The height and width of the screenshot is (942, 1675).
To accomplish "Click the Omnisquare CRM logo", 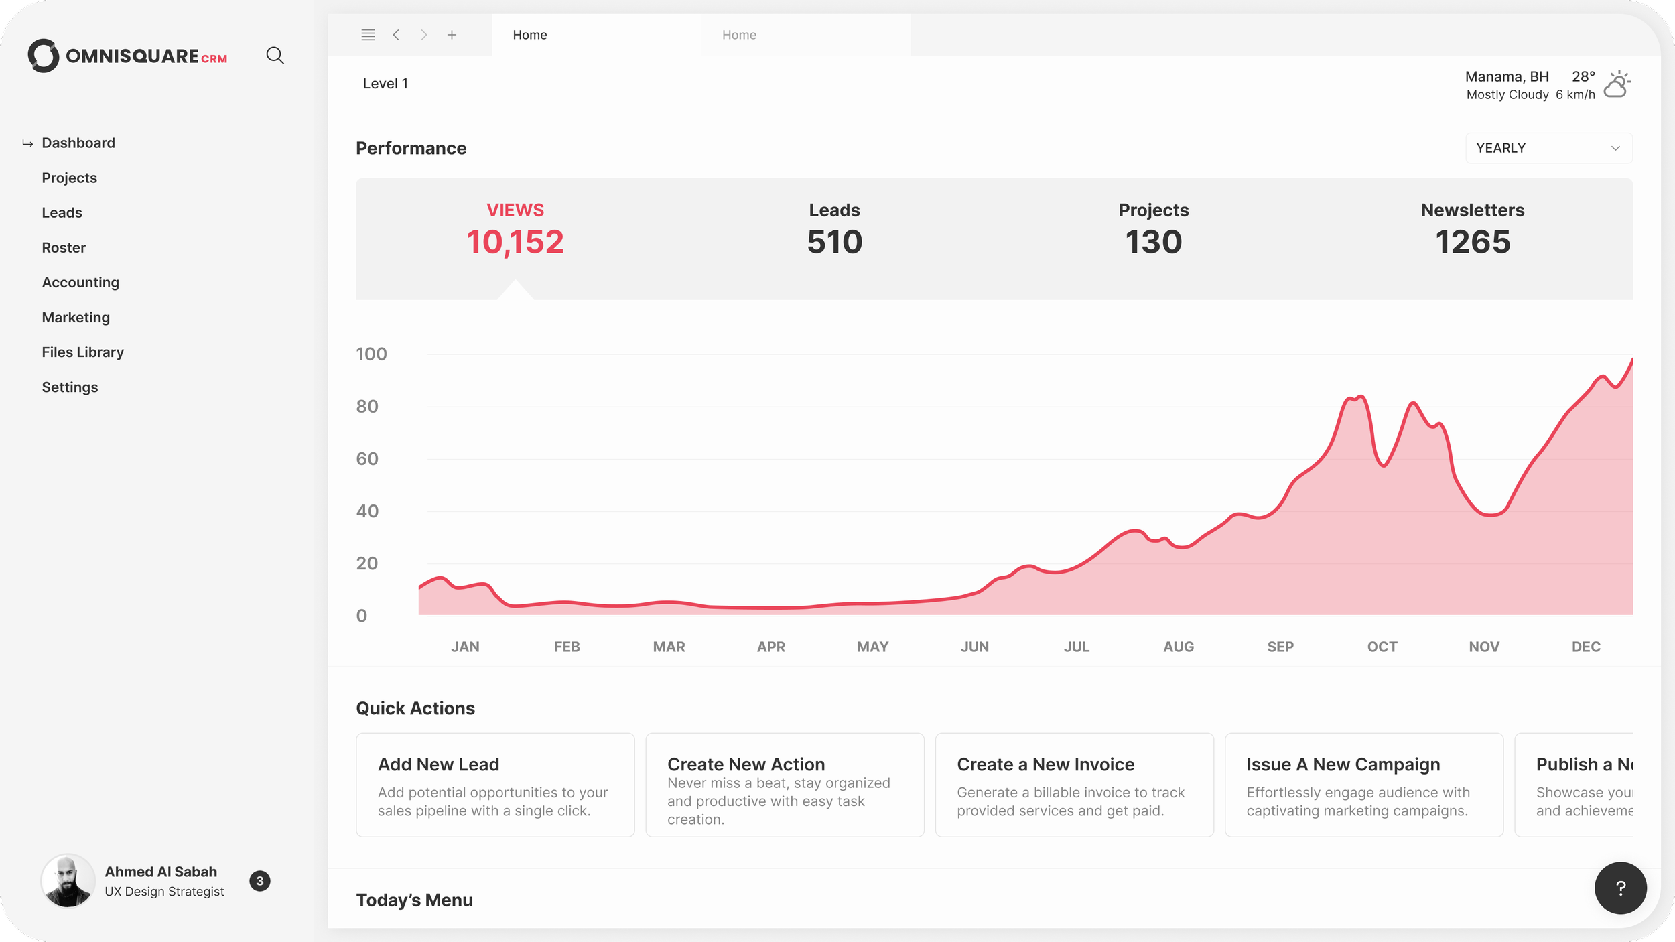I will click(x=127, y=56).
